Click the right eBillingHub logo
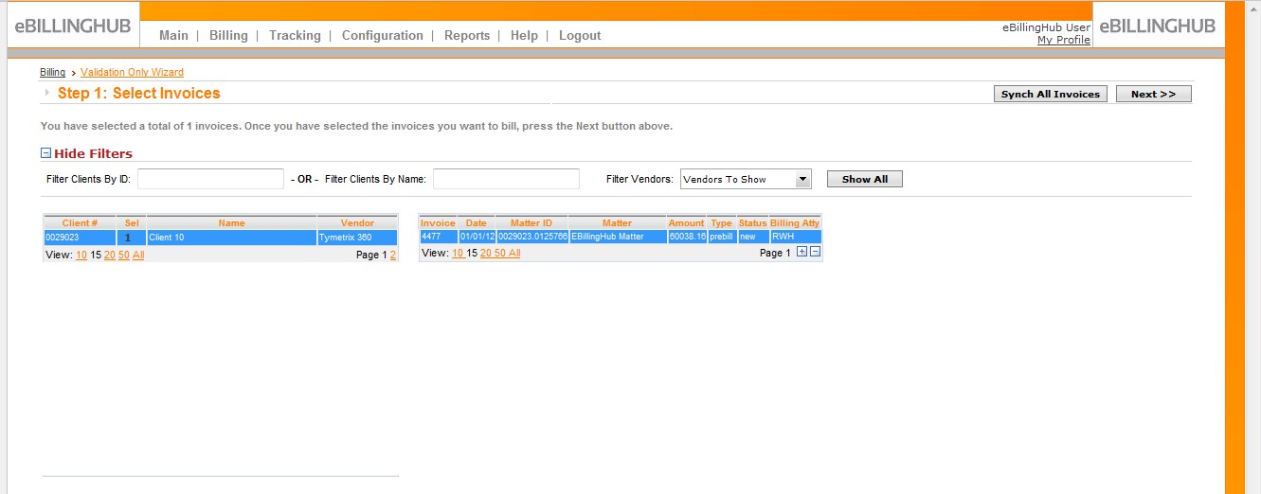 [1158, 26]
